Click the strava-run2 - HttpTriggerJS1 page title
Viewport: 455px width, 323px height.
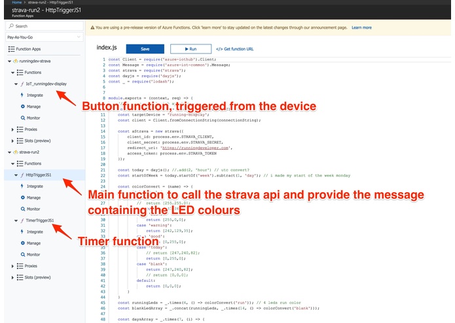point(46,10)
